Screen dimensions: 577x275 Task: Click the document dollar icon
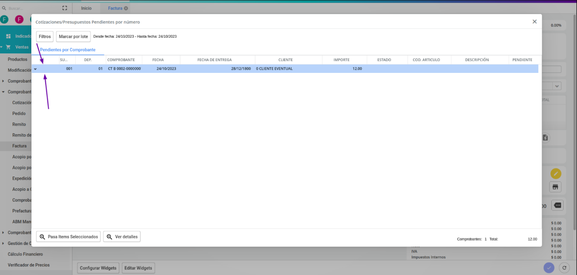tap(545, 138)
